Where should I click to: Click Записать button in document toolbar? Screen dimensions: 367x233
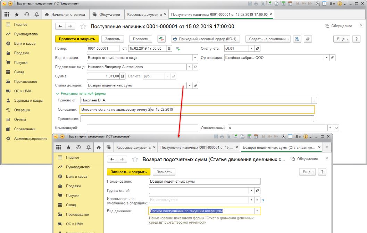112,39
